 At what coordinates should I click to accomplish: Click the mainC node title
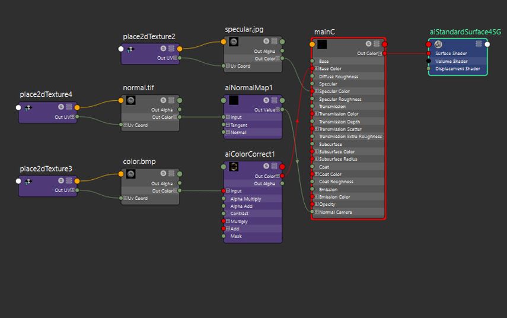325,32
